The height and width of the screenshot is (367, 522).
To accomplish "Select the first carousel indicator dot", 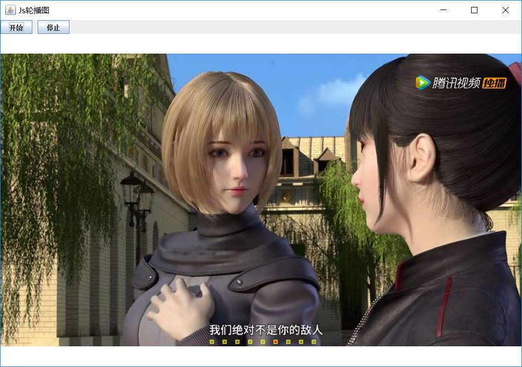I will point(212,342).
